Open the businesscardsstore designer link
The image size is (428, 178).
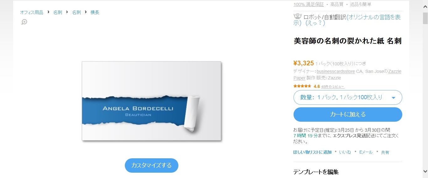pyautogui.click(x=336, y=71)
